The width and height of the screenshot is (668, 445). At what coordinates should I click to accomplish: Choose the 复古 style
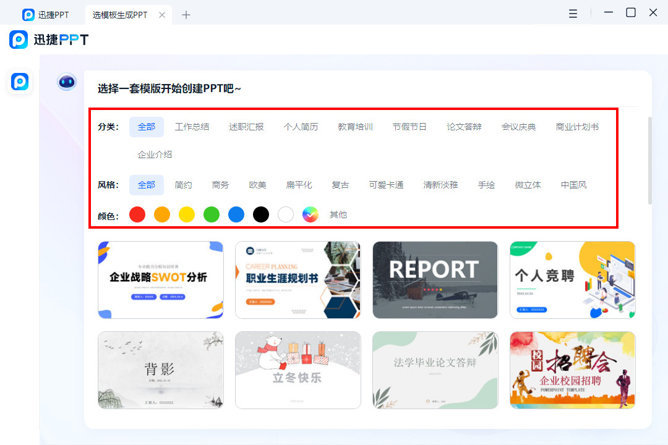(340, 185)
